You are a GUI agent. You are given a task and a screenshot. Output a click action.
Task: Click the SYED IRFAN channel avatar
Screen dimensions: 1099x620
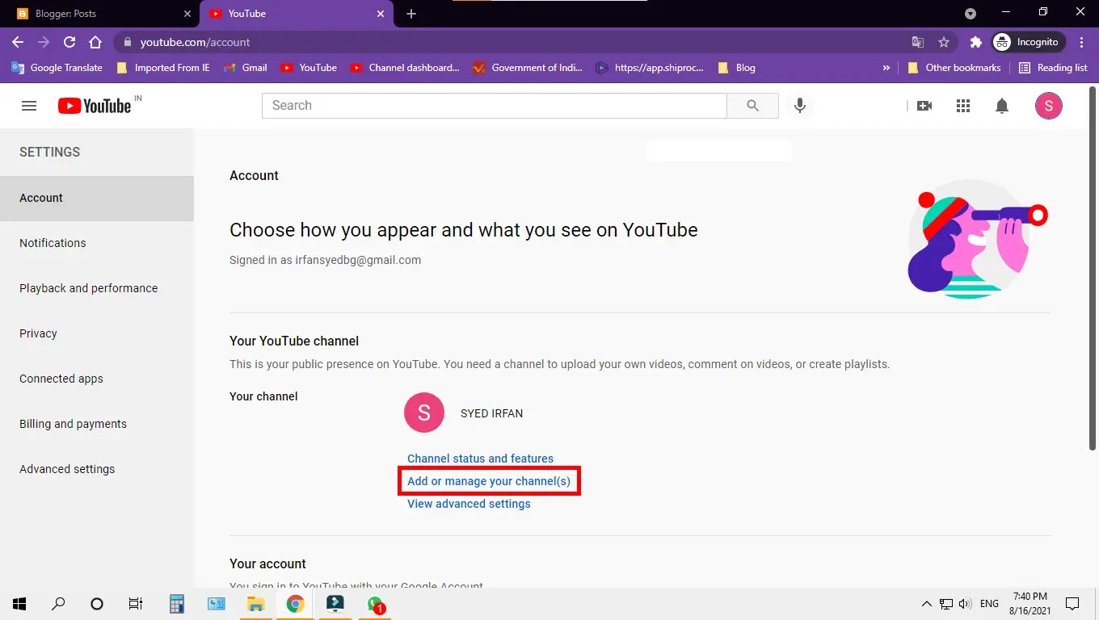(424, 413)
